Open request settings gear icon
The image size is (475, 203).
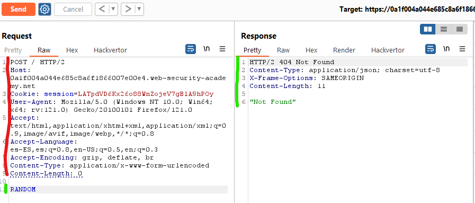[x=44, y=10]
